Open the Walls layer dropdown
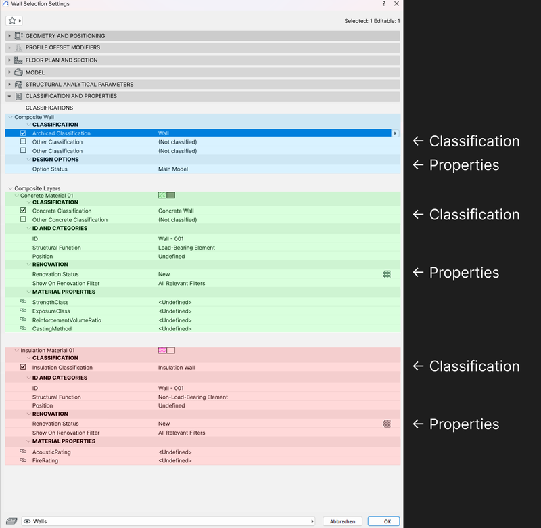The height and width of the screenshot is (528, 541). coord(313,521)
